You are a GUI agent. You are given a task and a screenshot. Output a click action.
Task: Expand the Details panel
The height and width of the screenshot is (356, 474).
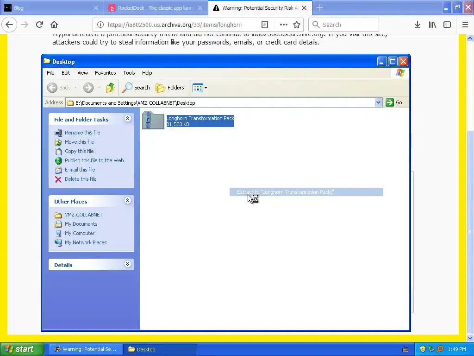click(x=128, y=264)
